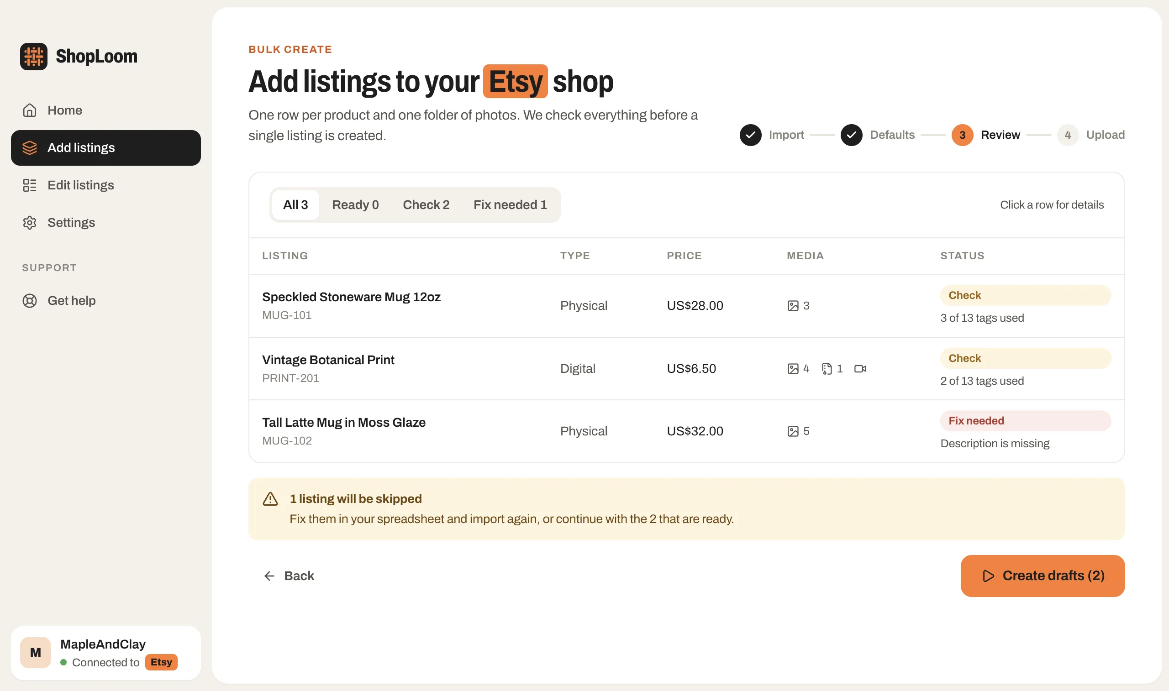Click the Home house icon
This screenshot has height=691, width=1169.
point(30,110)
